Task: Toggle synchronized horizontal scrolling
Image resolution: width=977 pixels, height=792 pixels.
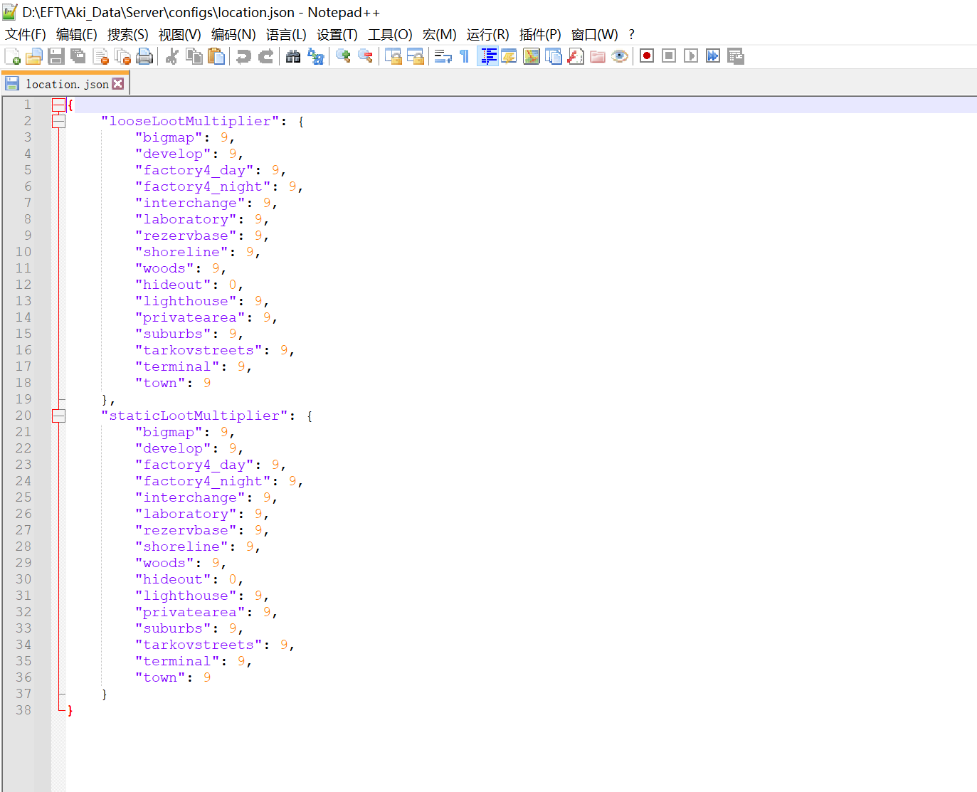Action: tap(415, 56)
